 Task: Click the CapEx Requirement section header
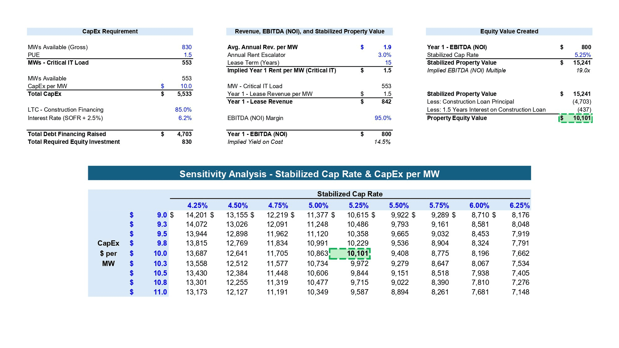[110, 31]
